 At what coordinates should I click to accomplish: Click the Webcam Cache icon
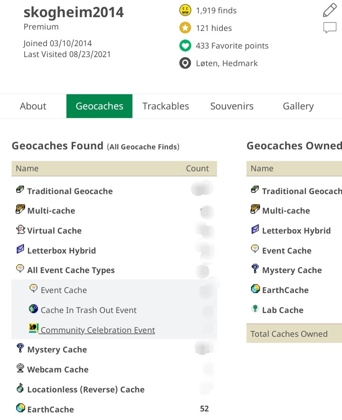[x=20, y=368]
